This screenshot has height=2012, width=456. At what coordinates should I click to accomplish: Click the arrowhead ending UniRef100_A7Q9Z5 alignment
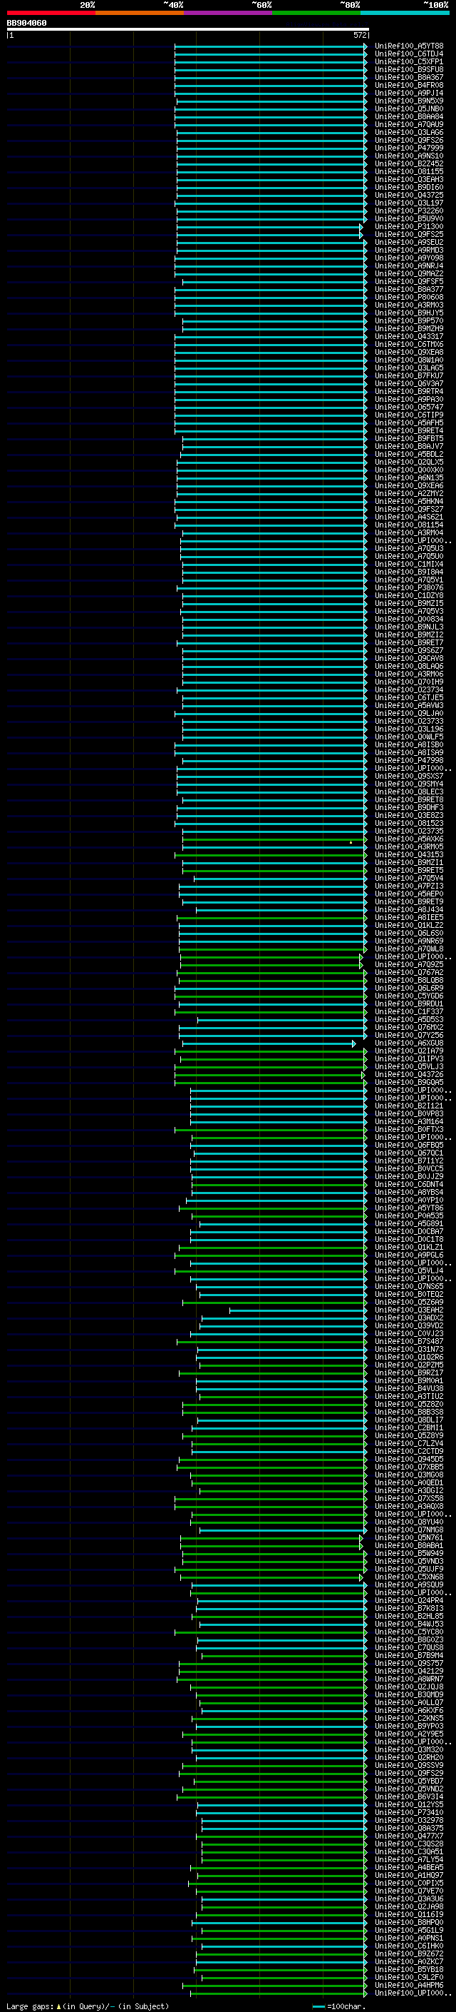coord(361,965)
